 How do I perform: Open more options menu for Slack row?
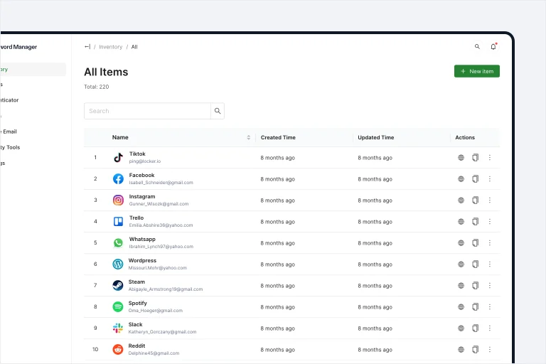pyautogui.click(x=490, y=328)
